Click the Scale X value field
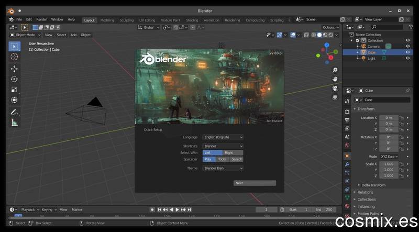Viewport: 419px width, 232px height. 389,164
